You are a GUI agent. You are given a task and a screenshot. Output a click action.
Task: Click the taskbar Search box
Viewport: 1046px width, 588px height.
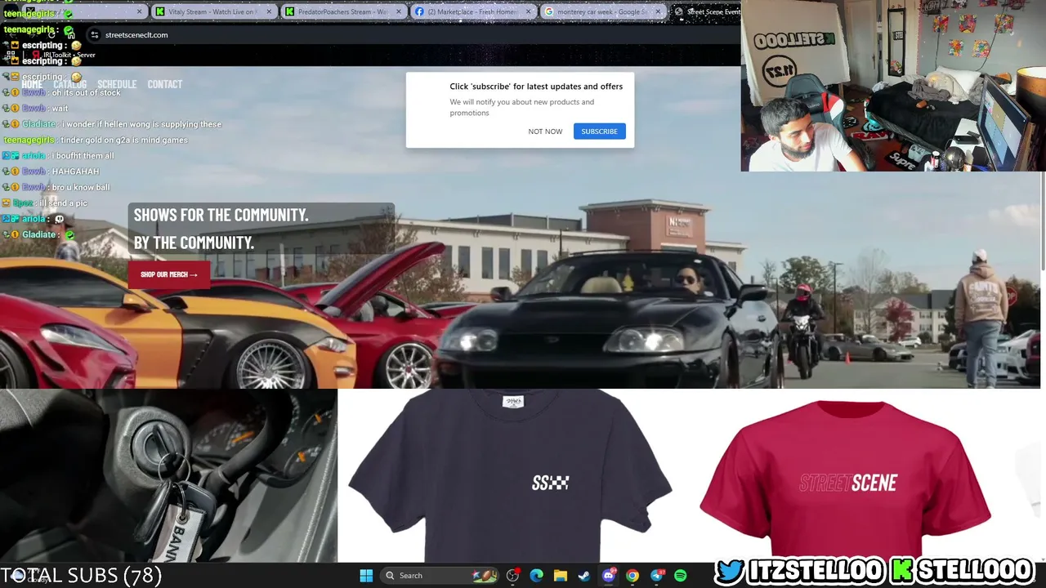(x=440, y=576)
